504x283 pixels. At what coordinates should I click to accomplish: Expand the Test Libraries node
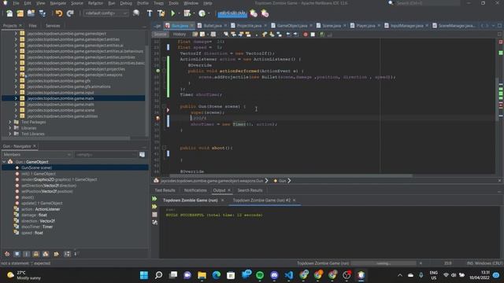pyautogui.click(x=9, y=134)
